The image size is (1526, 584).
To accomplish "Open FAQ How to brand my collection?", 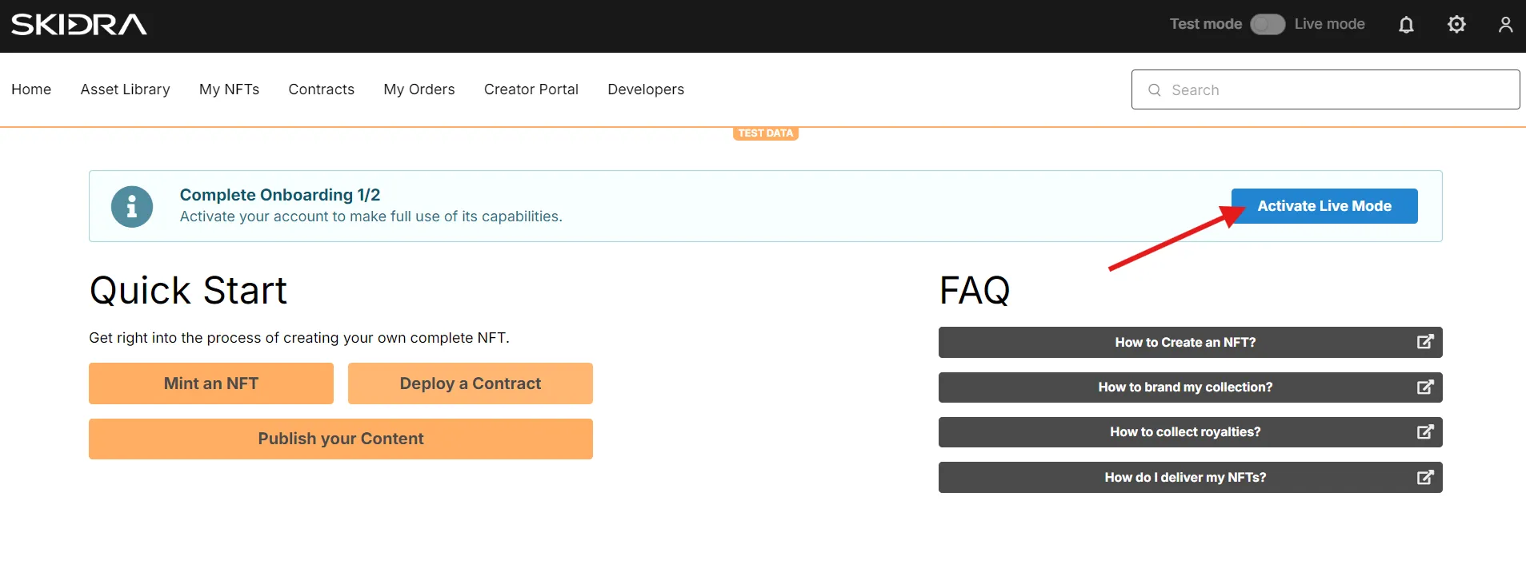I will tap(1190, 387).
